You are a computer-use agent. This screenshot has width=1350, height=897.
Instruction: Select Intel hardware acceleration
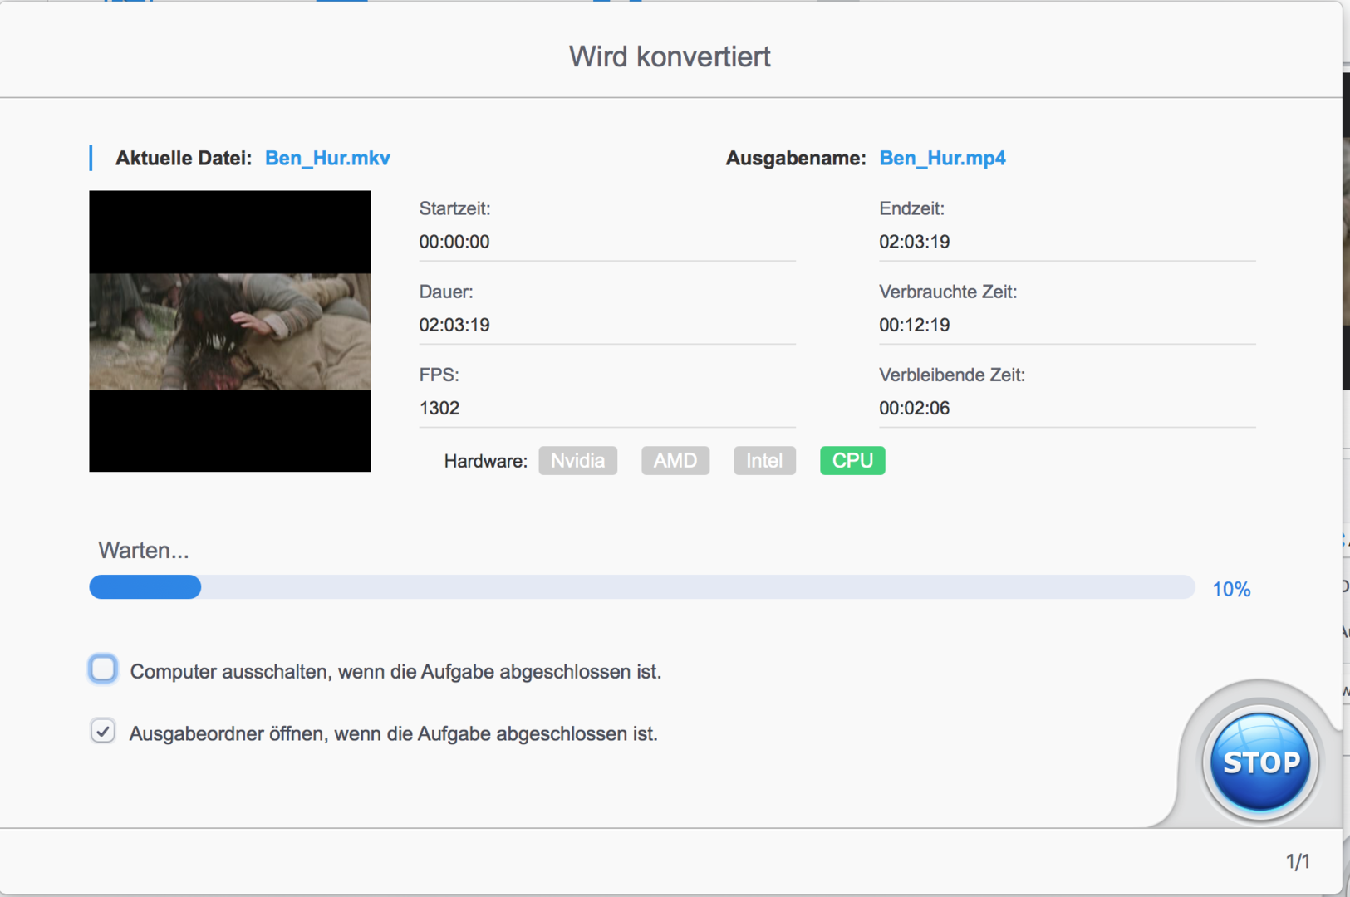point(764,461)
